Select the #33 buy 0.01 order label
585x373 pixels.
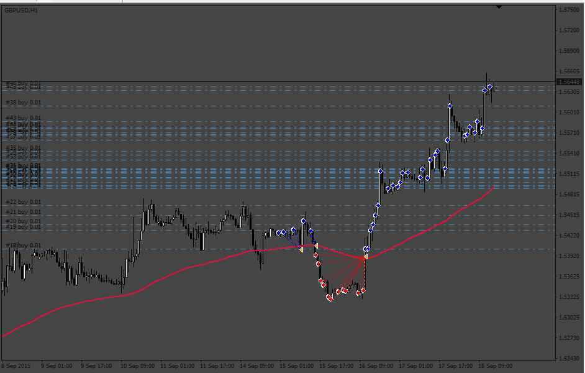click(x=23, y=157)
